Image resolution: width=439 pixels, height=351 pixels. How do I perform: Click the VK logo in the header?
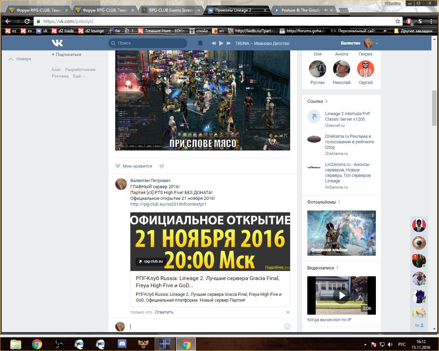tap(57, 43)
